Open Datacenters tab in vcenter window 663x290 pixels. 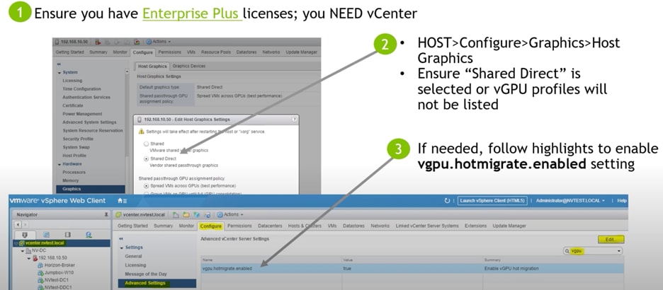point(270,226)
